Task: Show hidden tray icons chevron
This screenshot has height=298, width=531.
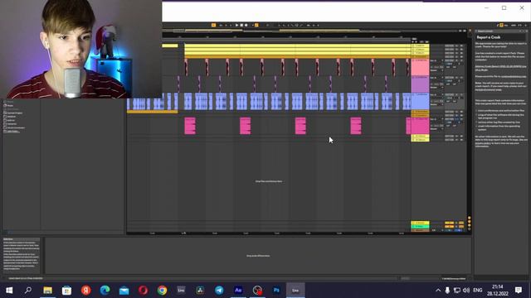Action: (x=438, y=291)
